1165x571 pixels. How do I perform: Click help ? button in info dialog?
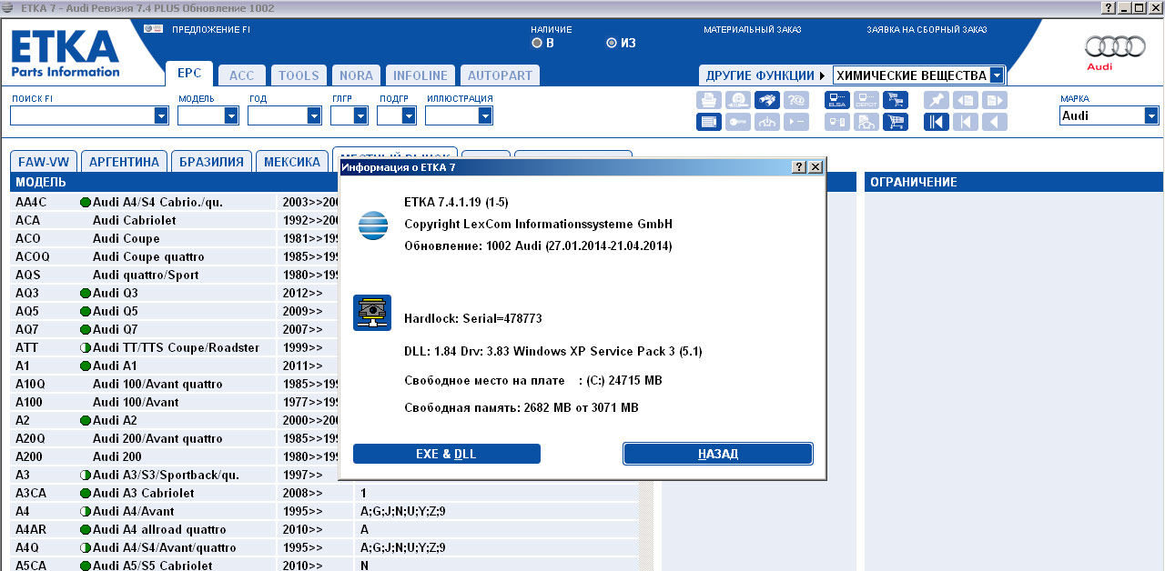pyautogui.click(x=799, y=167)
